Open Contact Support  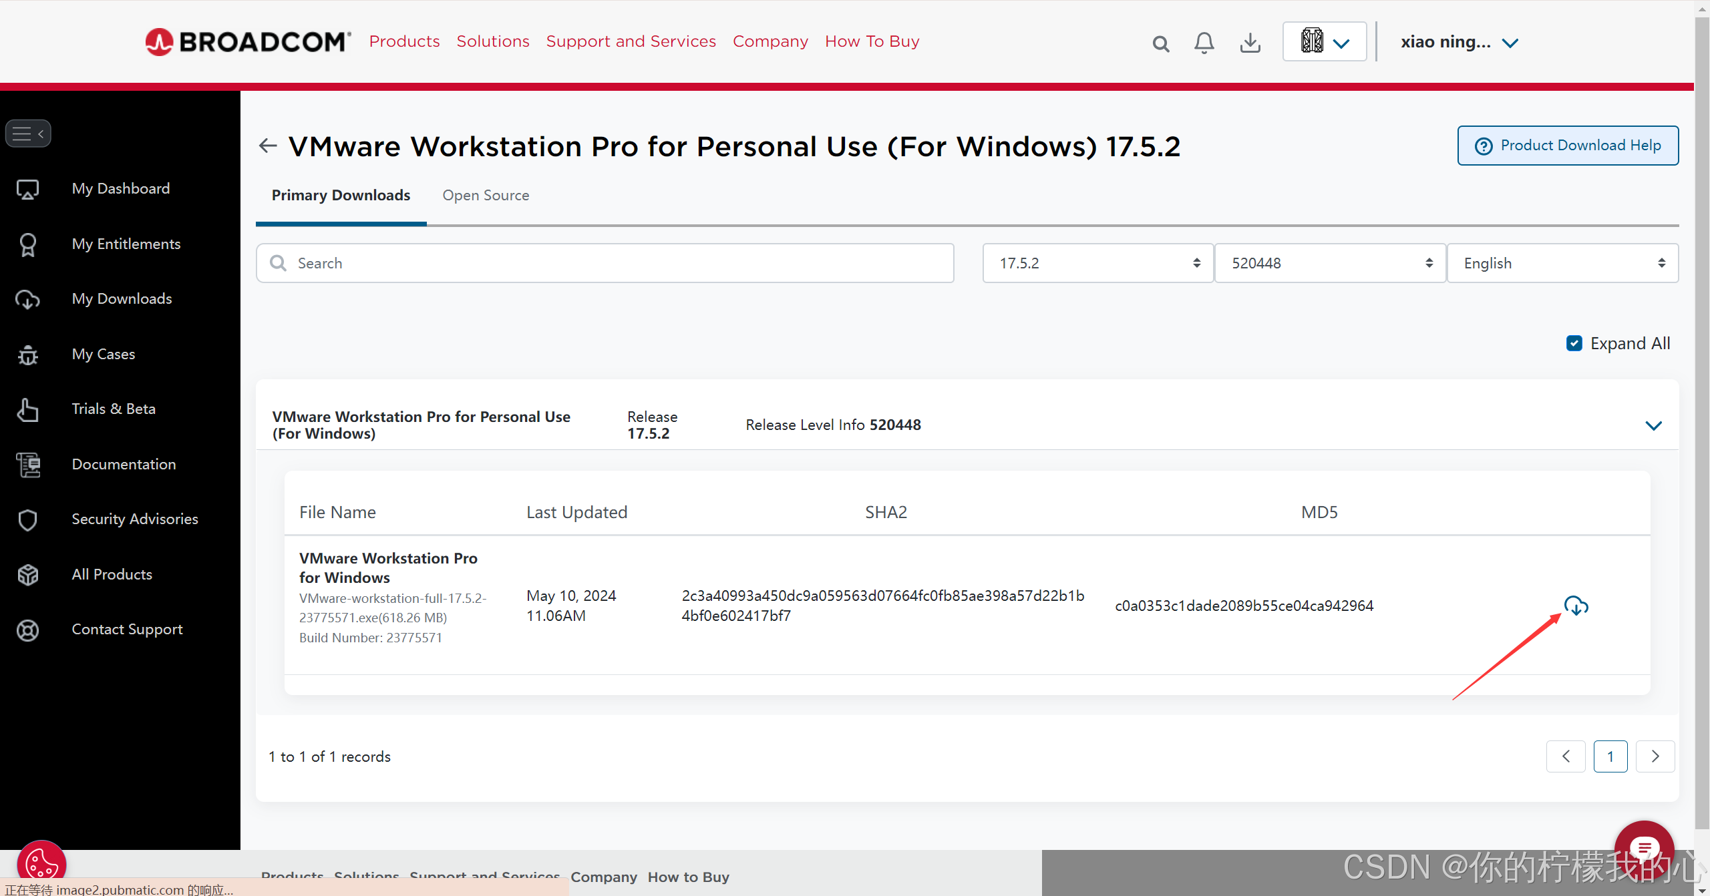tap(128, 630)
